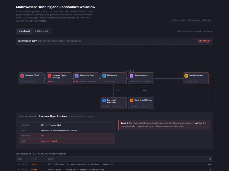Viewport: 229px width, 171px height.
Task: Click the LX icon on Lexware Open Invoices node
Action: (49, 76)
